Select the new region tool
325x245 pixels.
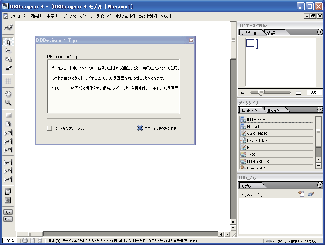tap(8, 116)
